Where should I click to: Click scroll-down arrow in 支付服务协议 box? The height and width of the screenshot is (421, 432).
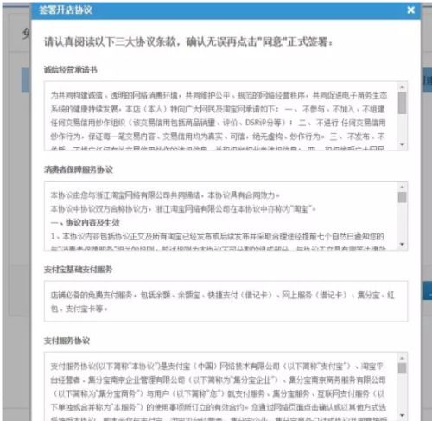click(403, 415)
